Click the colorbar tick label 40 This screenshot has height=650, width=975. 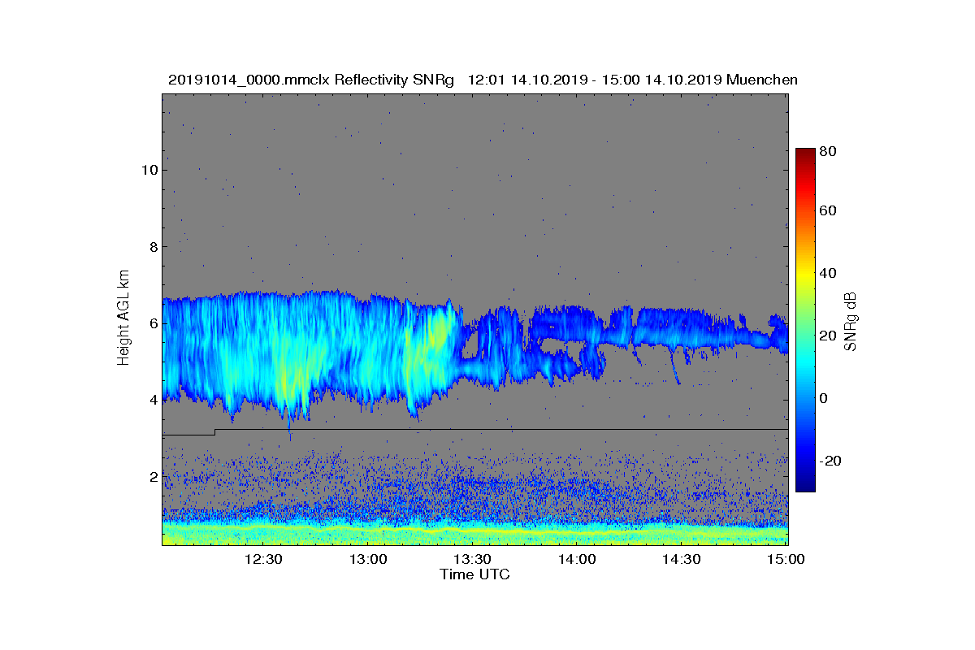pos(829,273)
